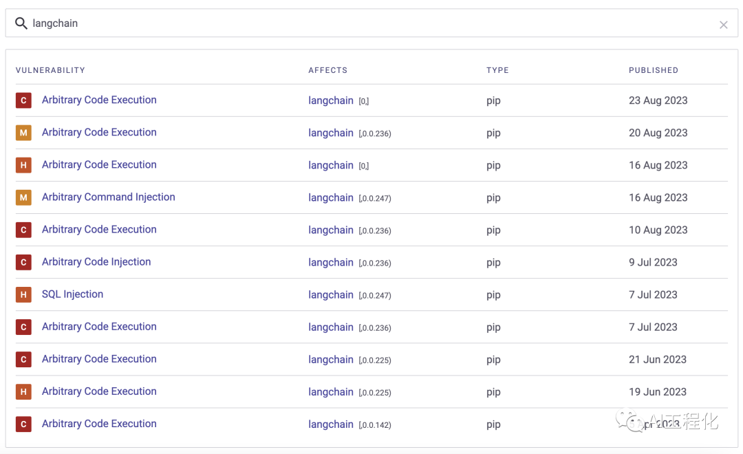Click version range [,0.0.225) on the 21 Jun row
Screen dimensions: 743x454
[375, 360]
